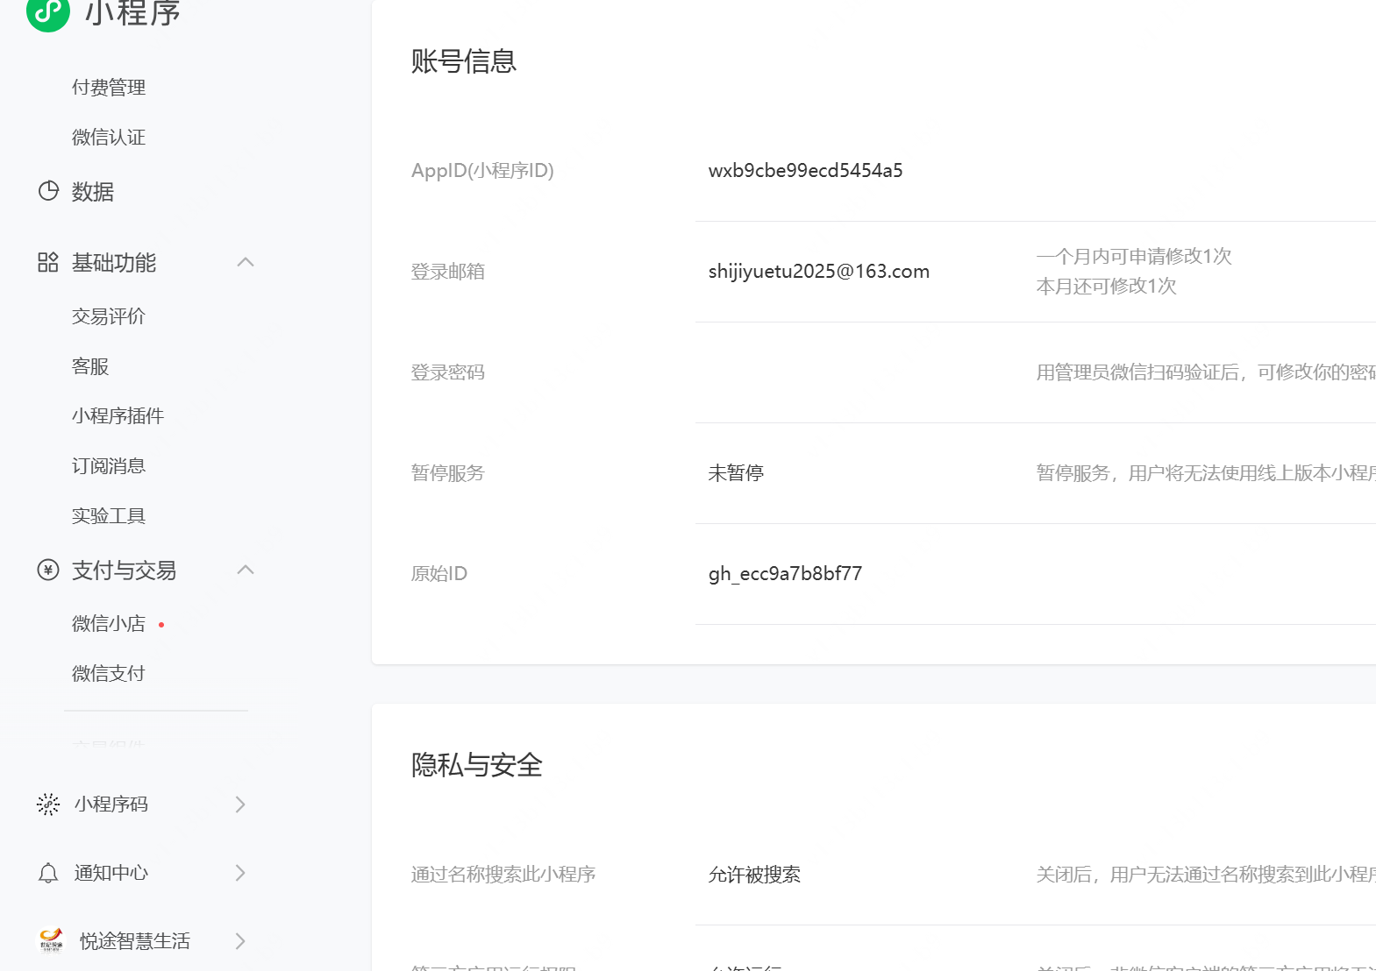Open the 数据 section
Image resolution: width=1376 pixels, height=971 pixels.
[93, 191]
